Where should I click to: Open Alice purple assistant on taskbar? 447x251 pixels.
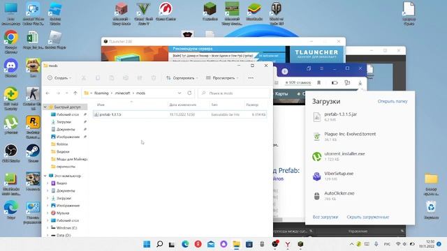[x=223, y=244]
